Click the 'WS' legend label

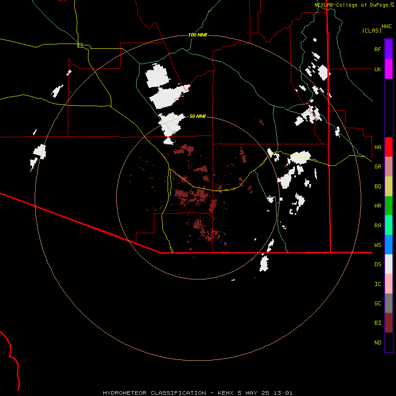tap(378, 245)
